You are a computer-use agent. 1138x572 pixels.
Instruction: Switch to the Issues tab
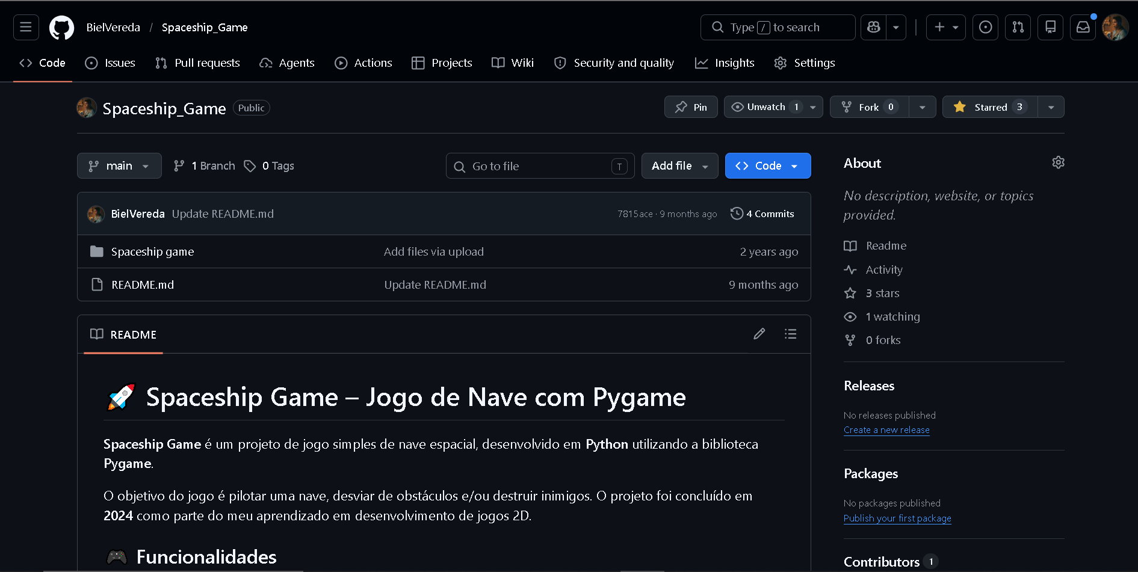point(110,63)
